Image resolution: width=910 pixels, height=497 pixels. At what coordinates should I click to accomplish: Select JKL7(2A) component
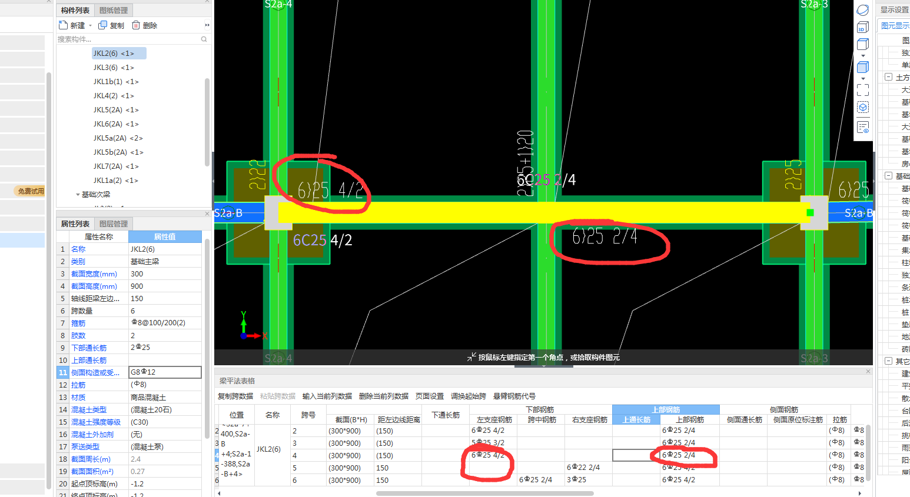pyautogui.click(x=116, y=166)
